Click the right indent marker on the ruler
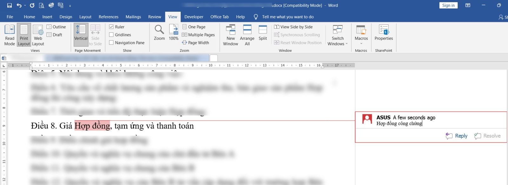This screenshot has width=508, height=185. (323, 67)
